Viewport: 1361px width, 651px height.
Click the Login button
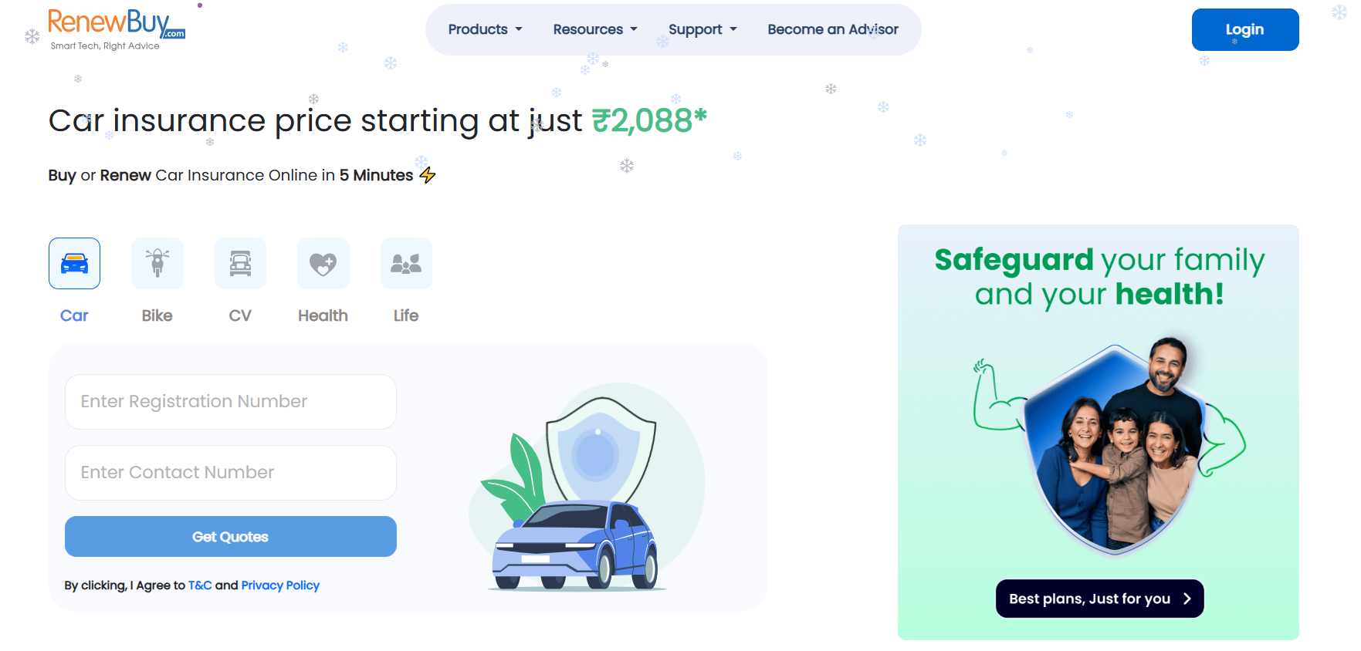tap(1245, 29)
